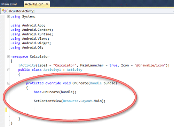Click the "Calculator" label string

65,65
